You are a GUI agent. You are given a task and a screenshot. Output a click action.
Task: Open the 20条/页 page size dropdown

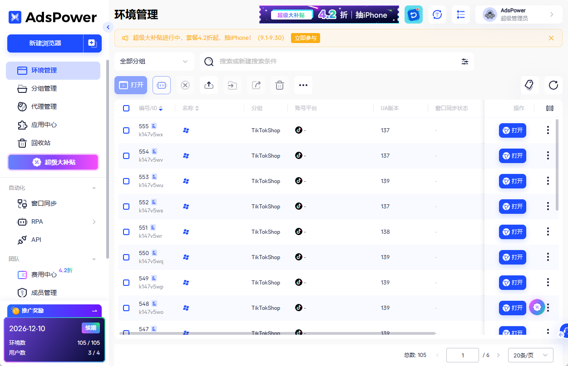(531, 355)
